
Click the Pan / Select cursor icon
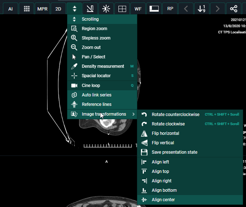(x=74, y=57)
